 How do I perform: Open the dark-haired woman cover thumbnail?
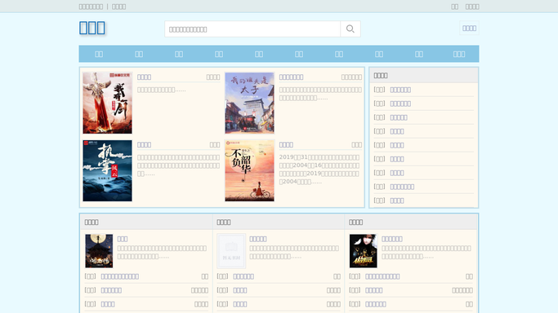364,251
